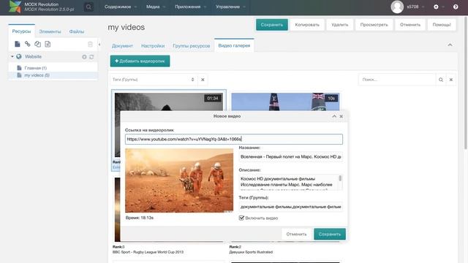Switch to the Файлы tab
This screenshot has width=468, height=263.
pos(76,31)
